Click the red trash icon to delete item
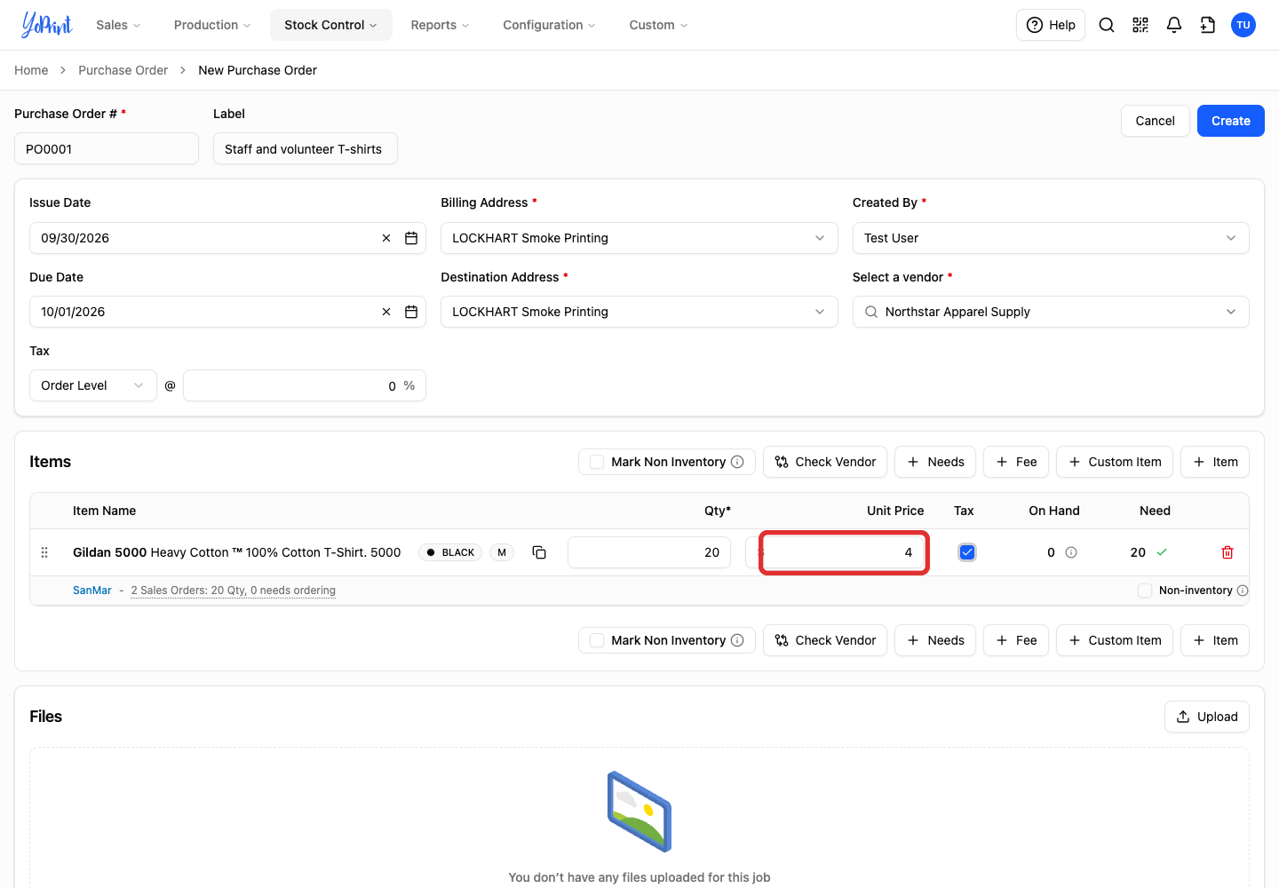1279x888 pixels. click(x=1227, y=552)
